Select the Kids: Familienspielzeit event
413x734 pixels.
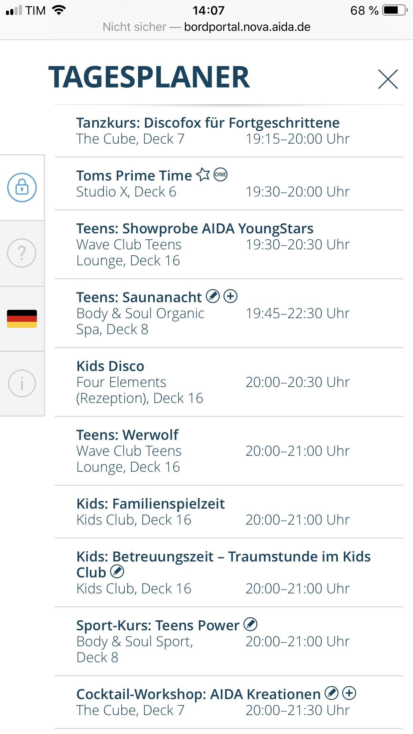[x=229, y=512]
